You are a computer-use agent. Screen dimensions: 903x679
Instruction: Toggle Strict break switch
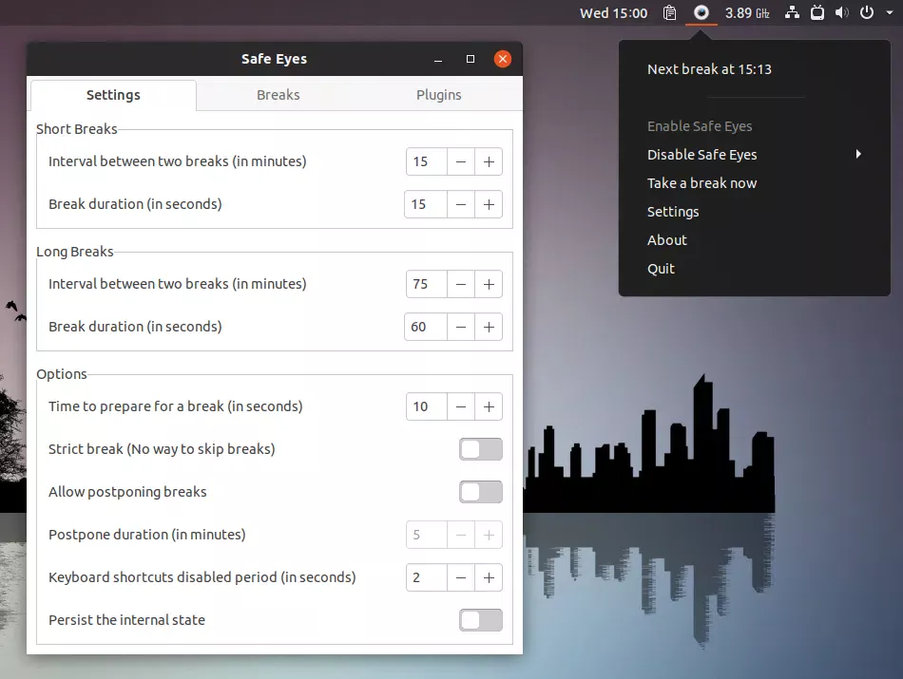[x=480, y=449]
